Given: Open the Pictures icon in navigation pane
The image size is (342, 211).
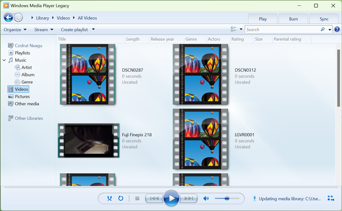Looking at the screenshot, I should coord(11,96).
